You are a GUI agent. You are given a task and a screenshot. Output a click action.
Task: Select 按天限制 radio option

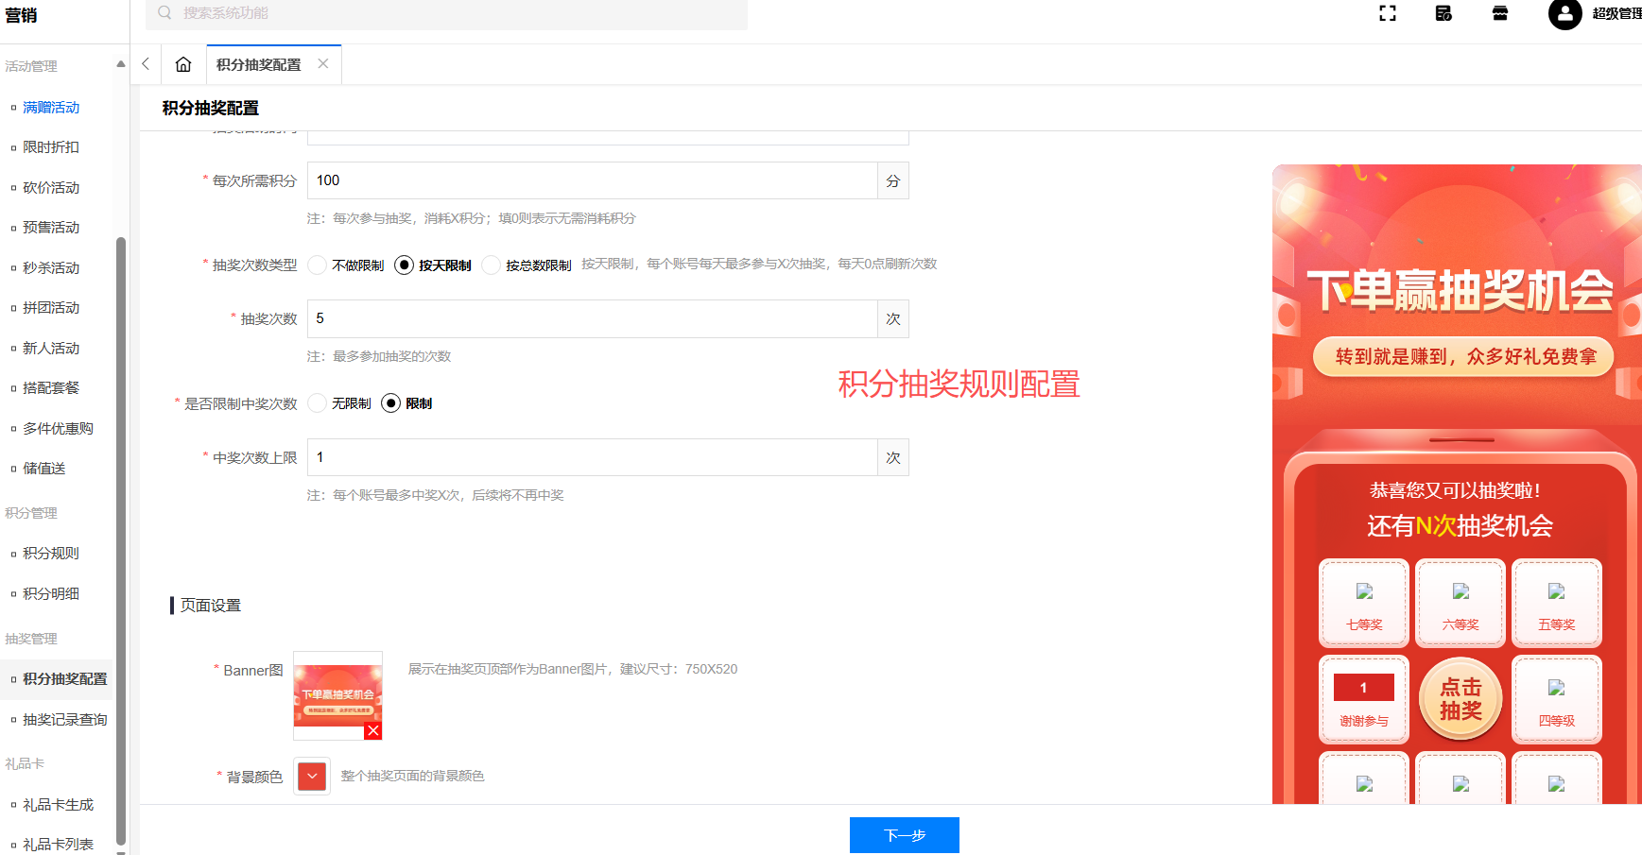tap(404, 265)
